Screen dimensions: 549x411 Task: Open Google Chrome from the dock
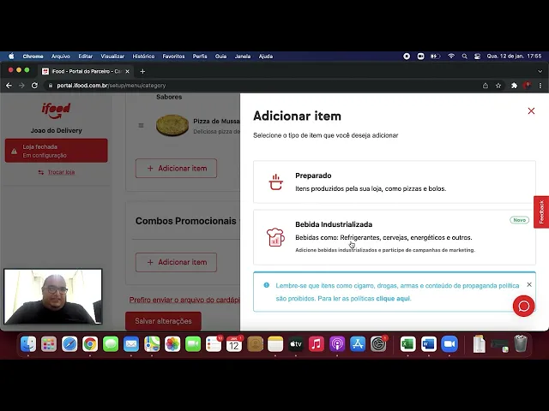click(x=90, y=344)
